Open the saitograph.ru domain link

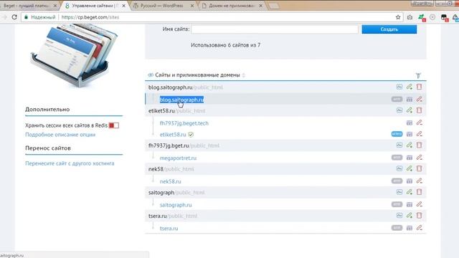(176, 205)
